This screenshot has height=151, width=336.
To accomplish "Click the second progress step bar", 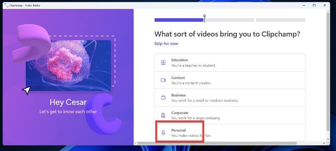I will coord(230,20).
